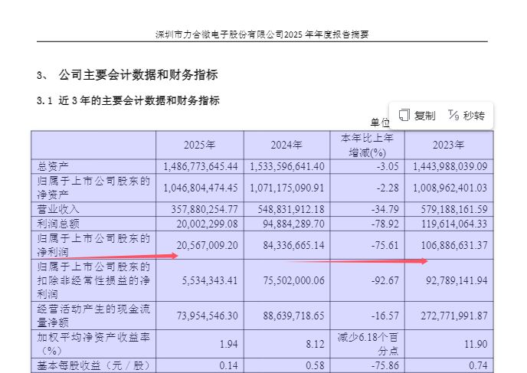Click the subheading 近3年的主要会计数据和财务指标
This screenshot has height=373, width=527.
(x=139, y=100)
